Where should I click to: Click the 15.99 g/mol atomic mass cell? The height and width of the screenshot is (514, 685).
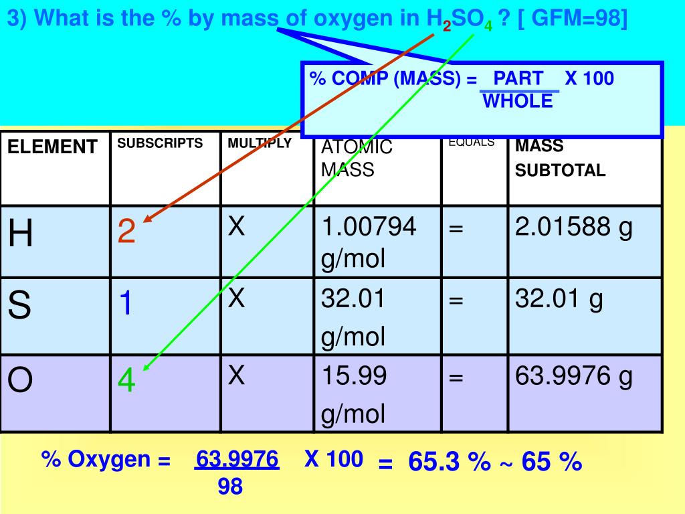(378, 394)
